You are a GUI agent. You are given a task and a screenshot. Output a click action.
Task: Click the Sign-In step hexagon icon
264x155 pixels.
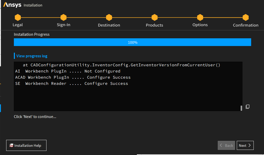click(63, 17)
